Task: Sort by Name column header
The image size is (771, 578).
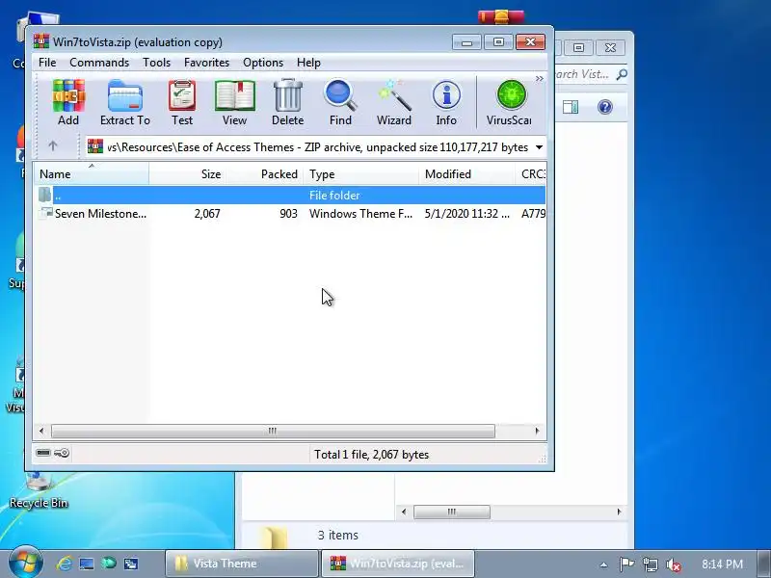Action: tap(92, 174)
